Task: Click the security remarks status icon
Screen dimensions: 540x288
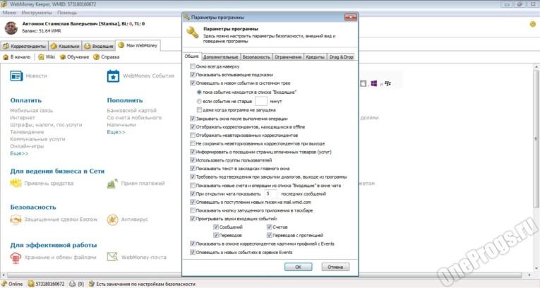Action: (91, 284)
